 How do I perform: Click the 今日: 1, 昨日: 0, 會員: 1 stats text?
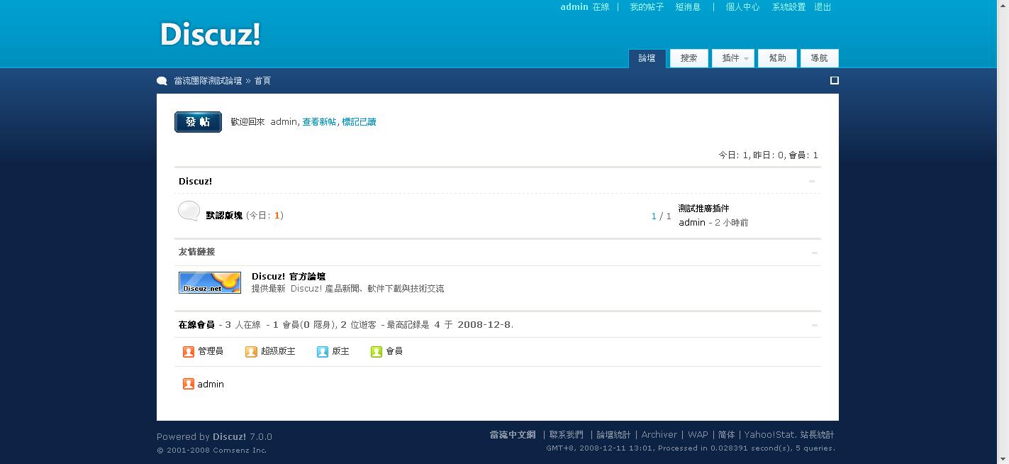[x=769, y=155]
